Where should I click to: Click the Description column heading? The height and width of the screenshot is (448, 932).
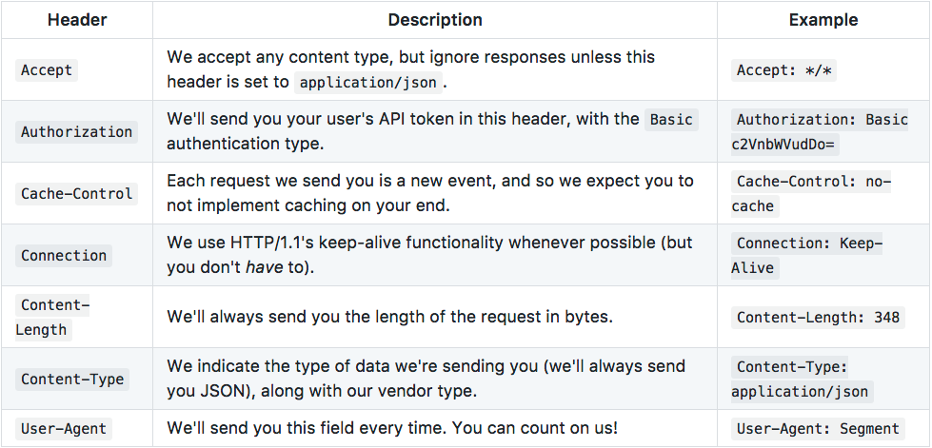click(435, 20)
